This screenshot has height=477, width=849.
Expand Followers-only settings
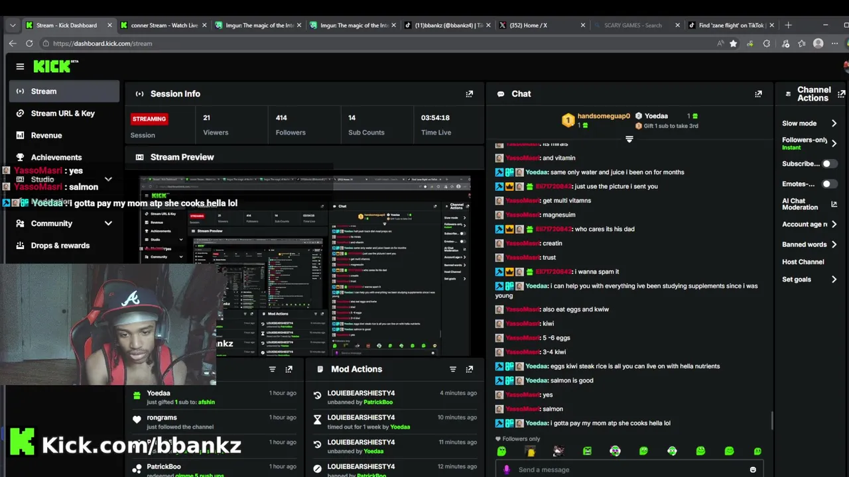(834, 143)
